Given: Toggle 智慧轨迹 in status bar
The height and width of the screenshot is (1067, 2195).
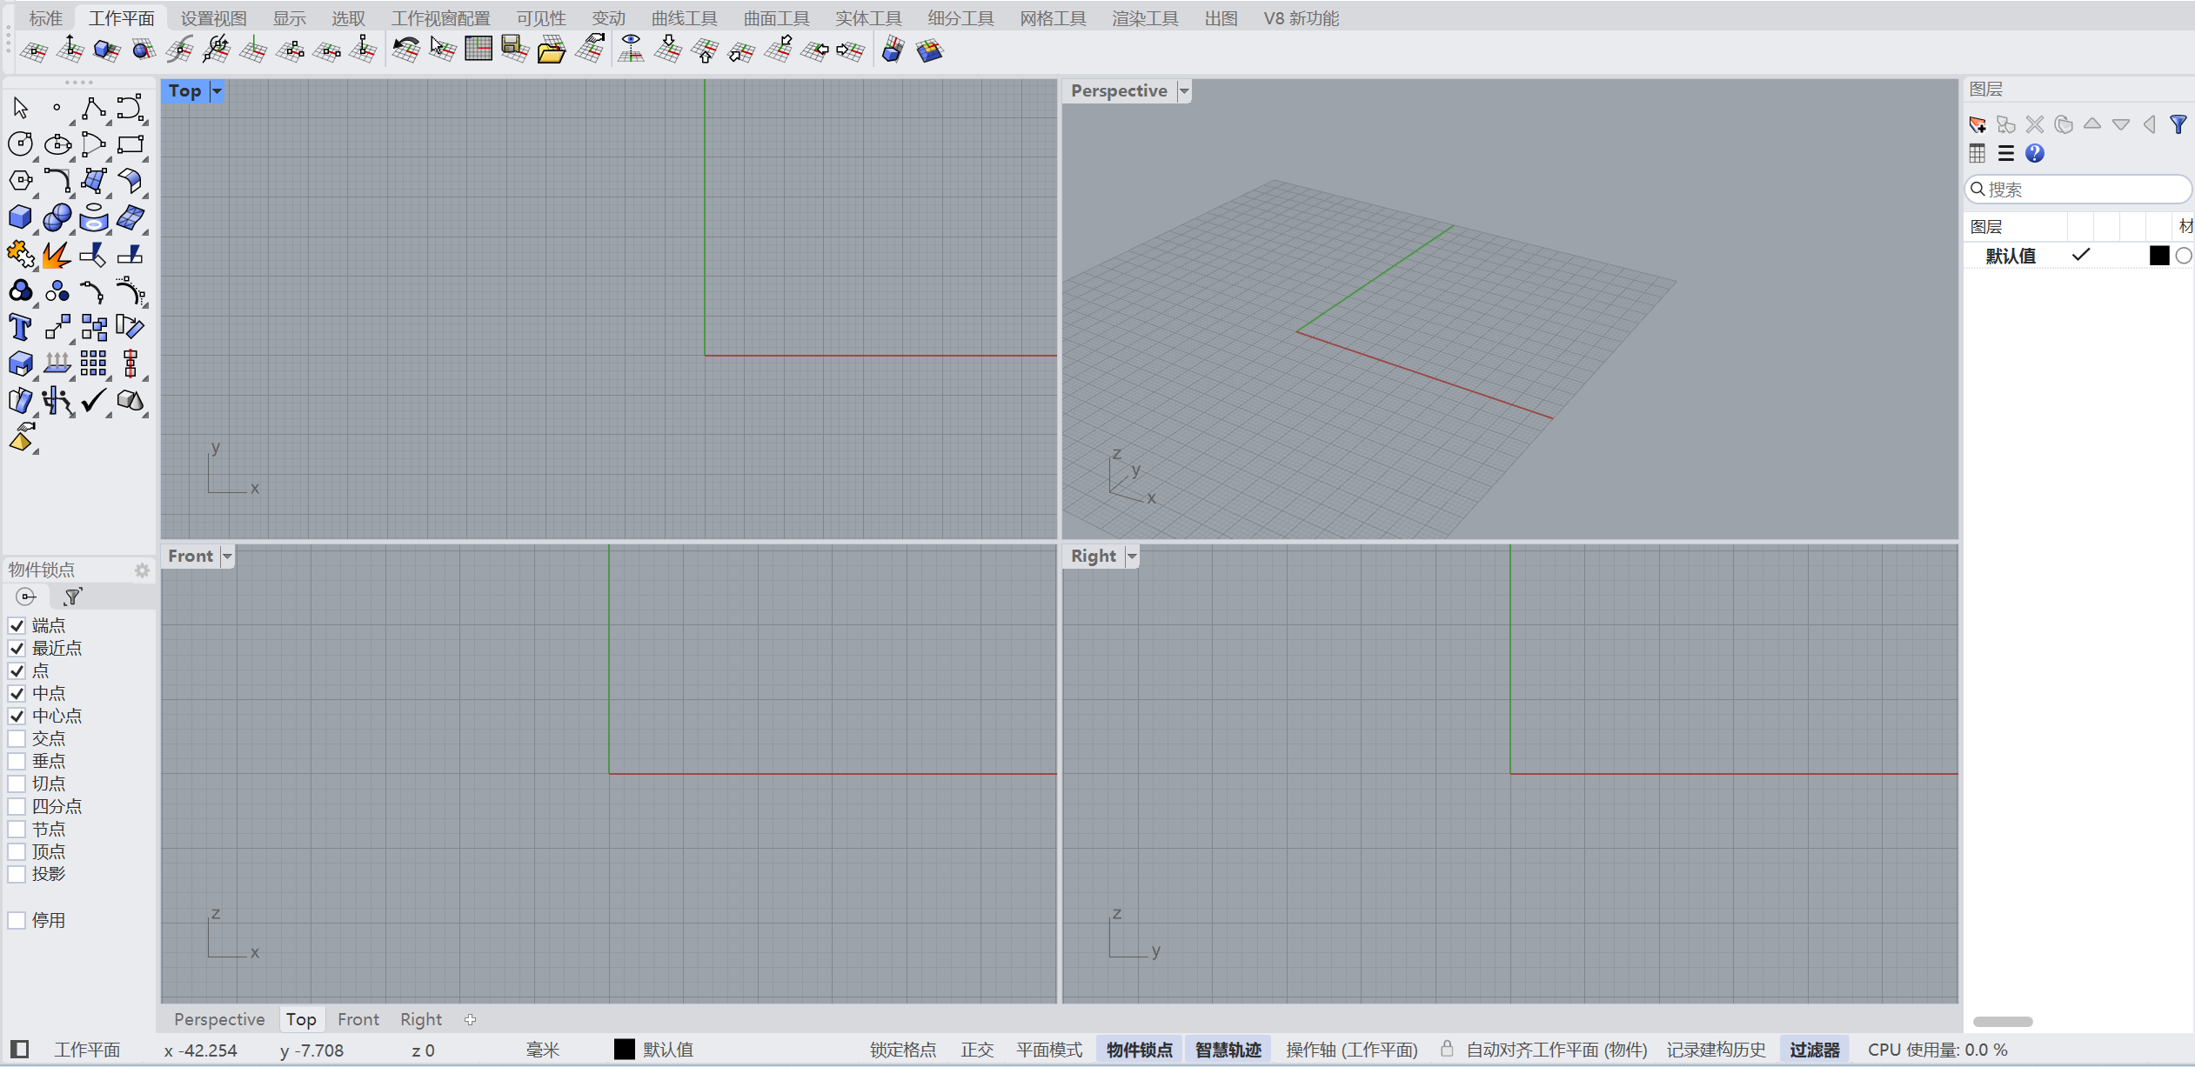Looking at the screenshot, I should coord(1228,1050).
